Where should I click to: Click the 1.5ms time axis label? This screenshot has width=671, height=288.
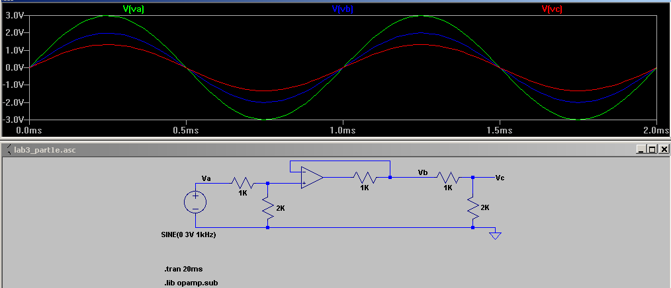(500, 130)
